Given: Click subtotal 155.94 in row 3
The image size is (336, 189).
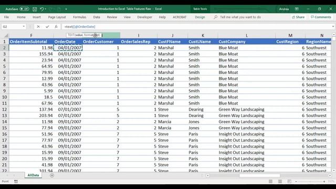Looking at the screenshot, I should coord(31,54).
